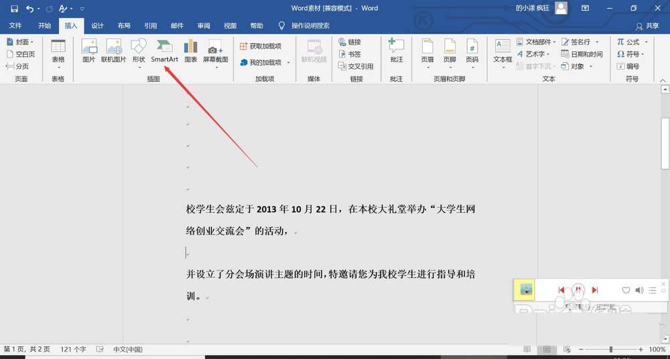Open the music player playlist icon

pyautogui.click(x=652, y=290)
